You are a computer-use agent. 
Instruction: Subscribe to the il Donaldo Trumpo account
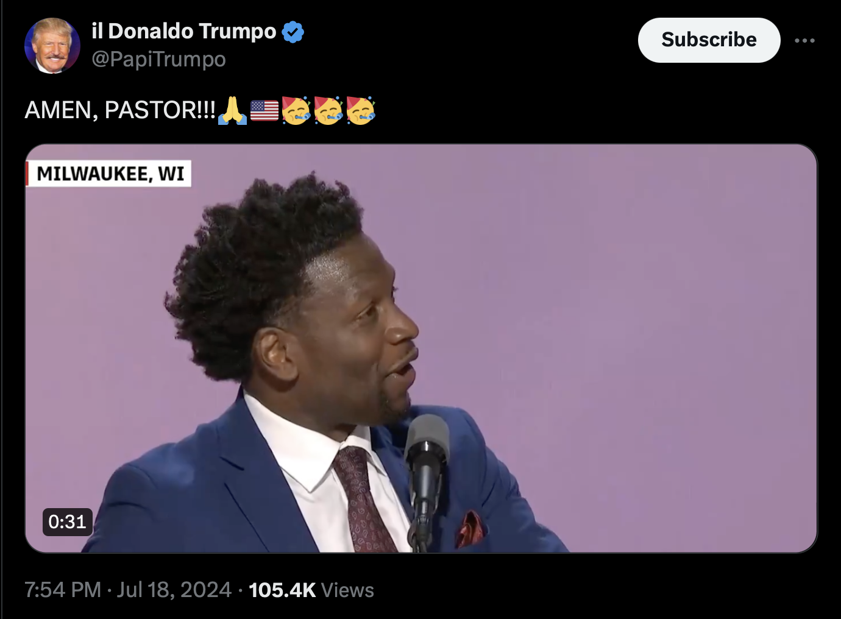coord(709,40)
